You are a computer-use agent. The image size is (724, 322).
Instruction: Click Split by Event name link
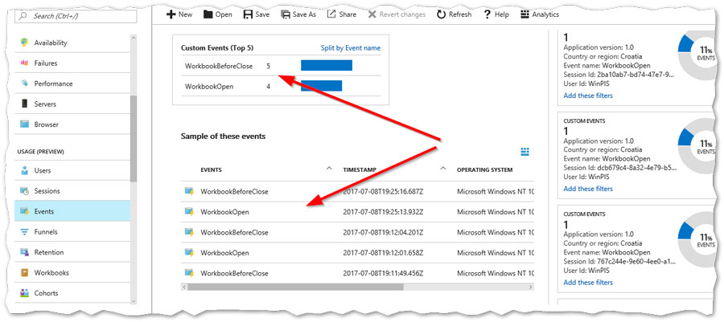351,48
